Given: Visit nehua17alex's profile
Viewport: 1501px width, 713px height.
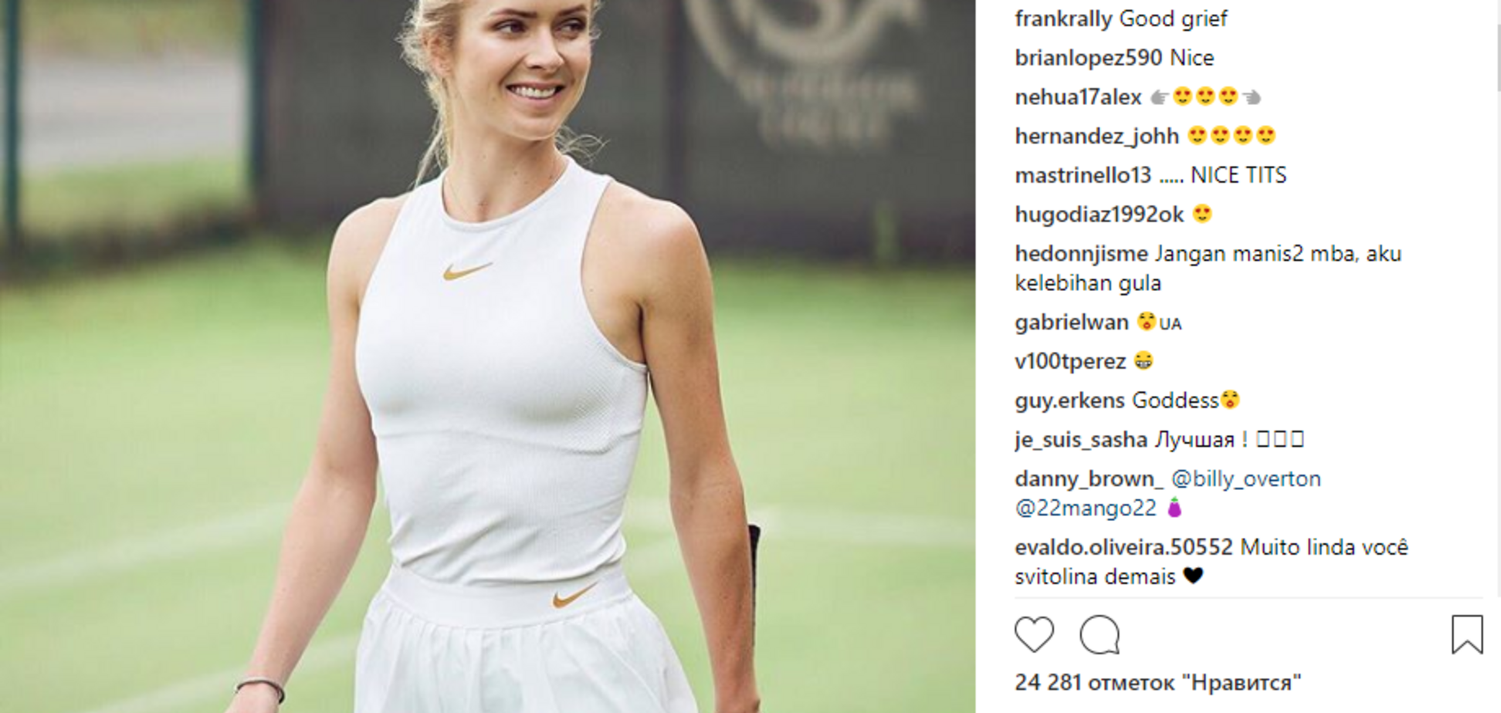Looking at the screenshot, I should (1078, 97).
